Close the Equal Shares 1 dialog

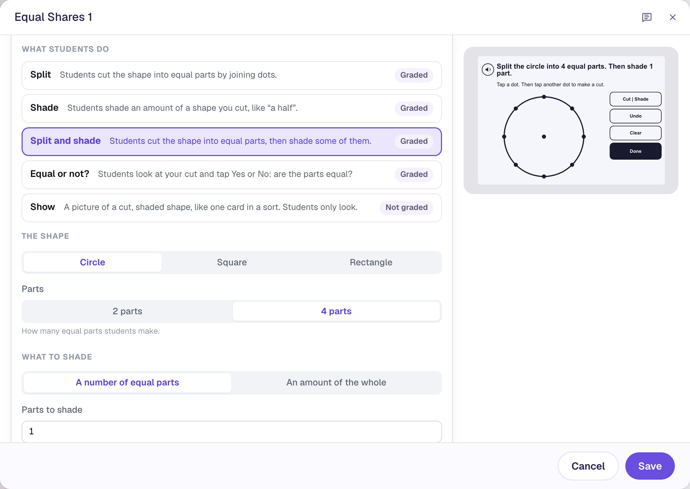click(x=672, y=17)
